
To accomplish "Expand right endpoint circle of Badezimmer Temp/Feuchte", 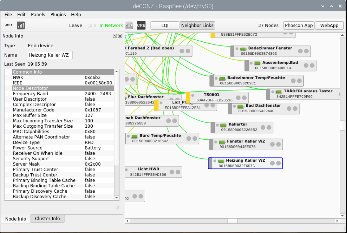I will [x=299, y=81].
